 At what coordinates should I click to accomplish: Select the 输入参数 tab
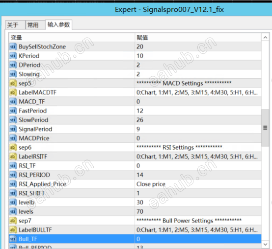click(x=58, y=25)
